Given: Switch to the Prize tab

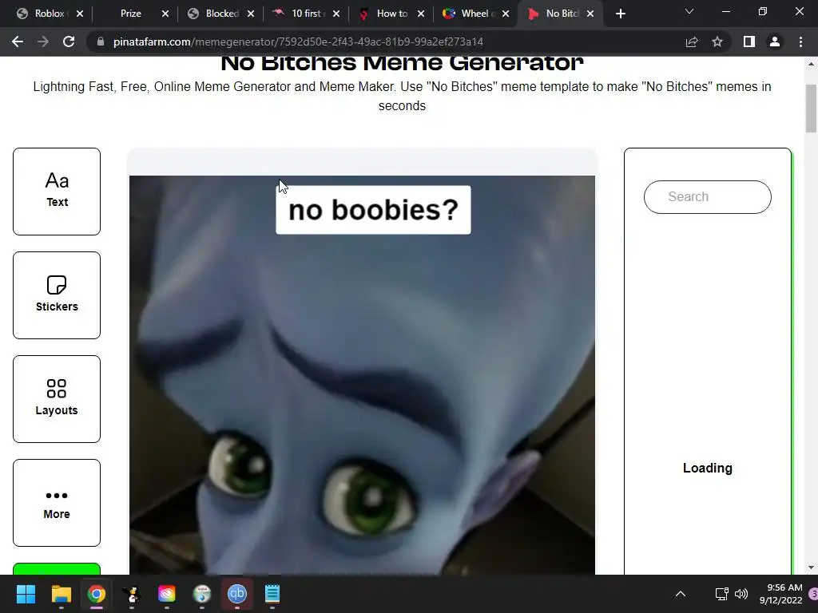Looking at the screenshot, I should coord(130,14).
